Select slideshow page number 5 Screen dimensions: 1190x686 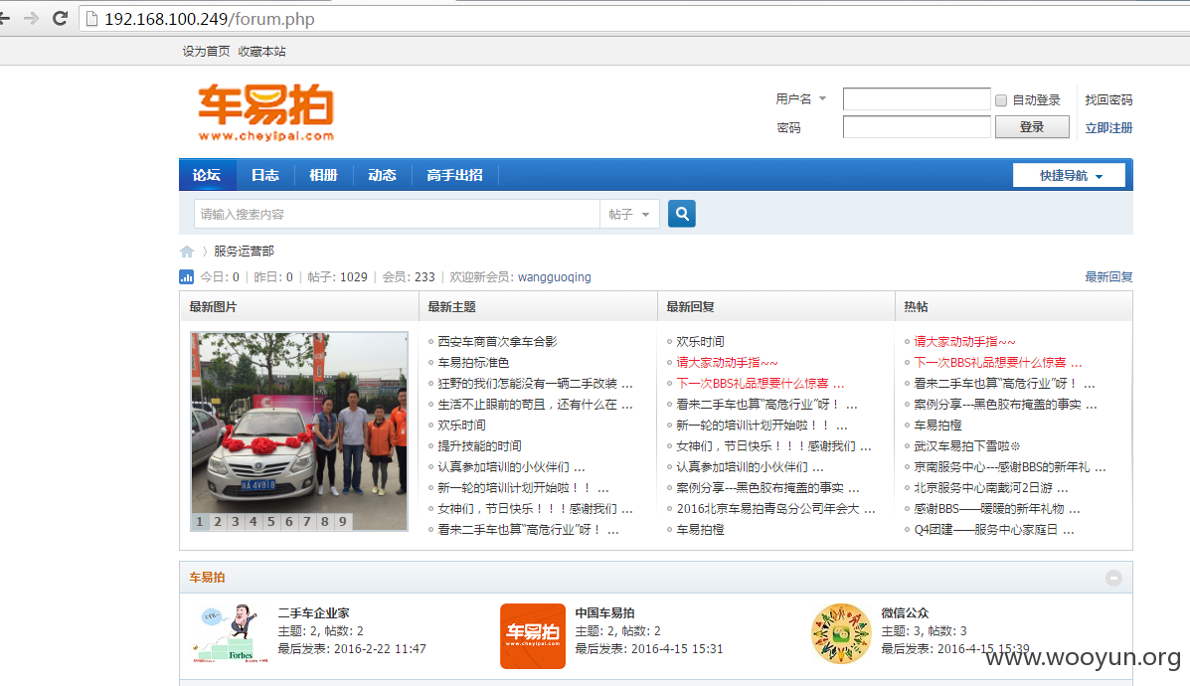pyautogui.click(x=271, y=521)
